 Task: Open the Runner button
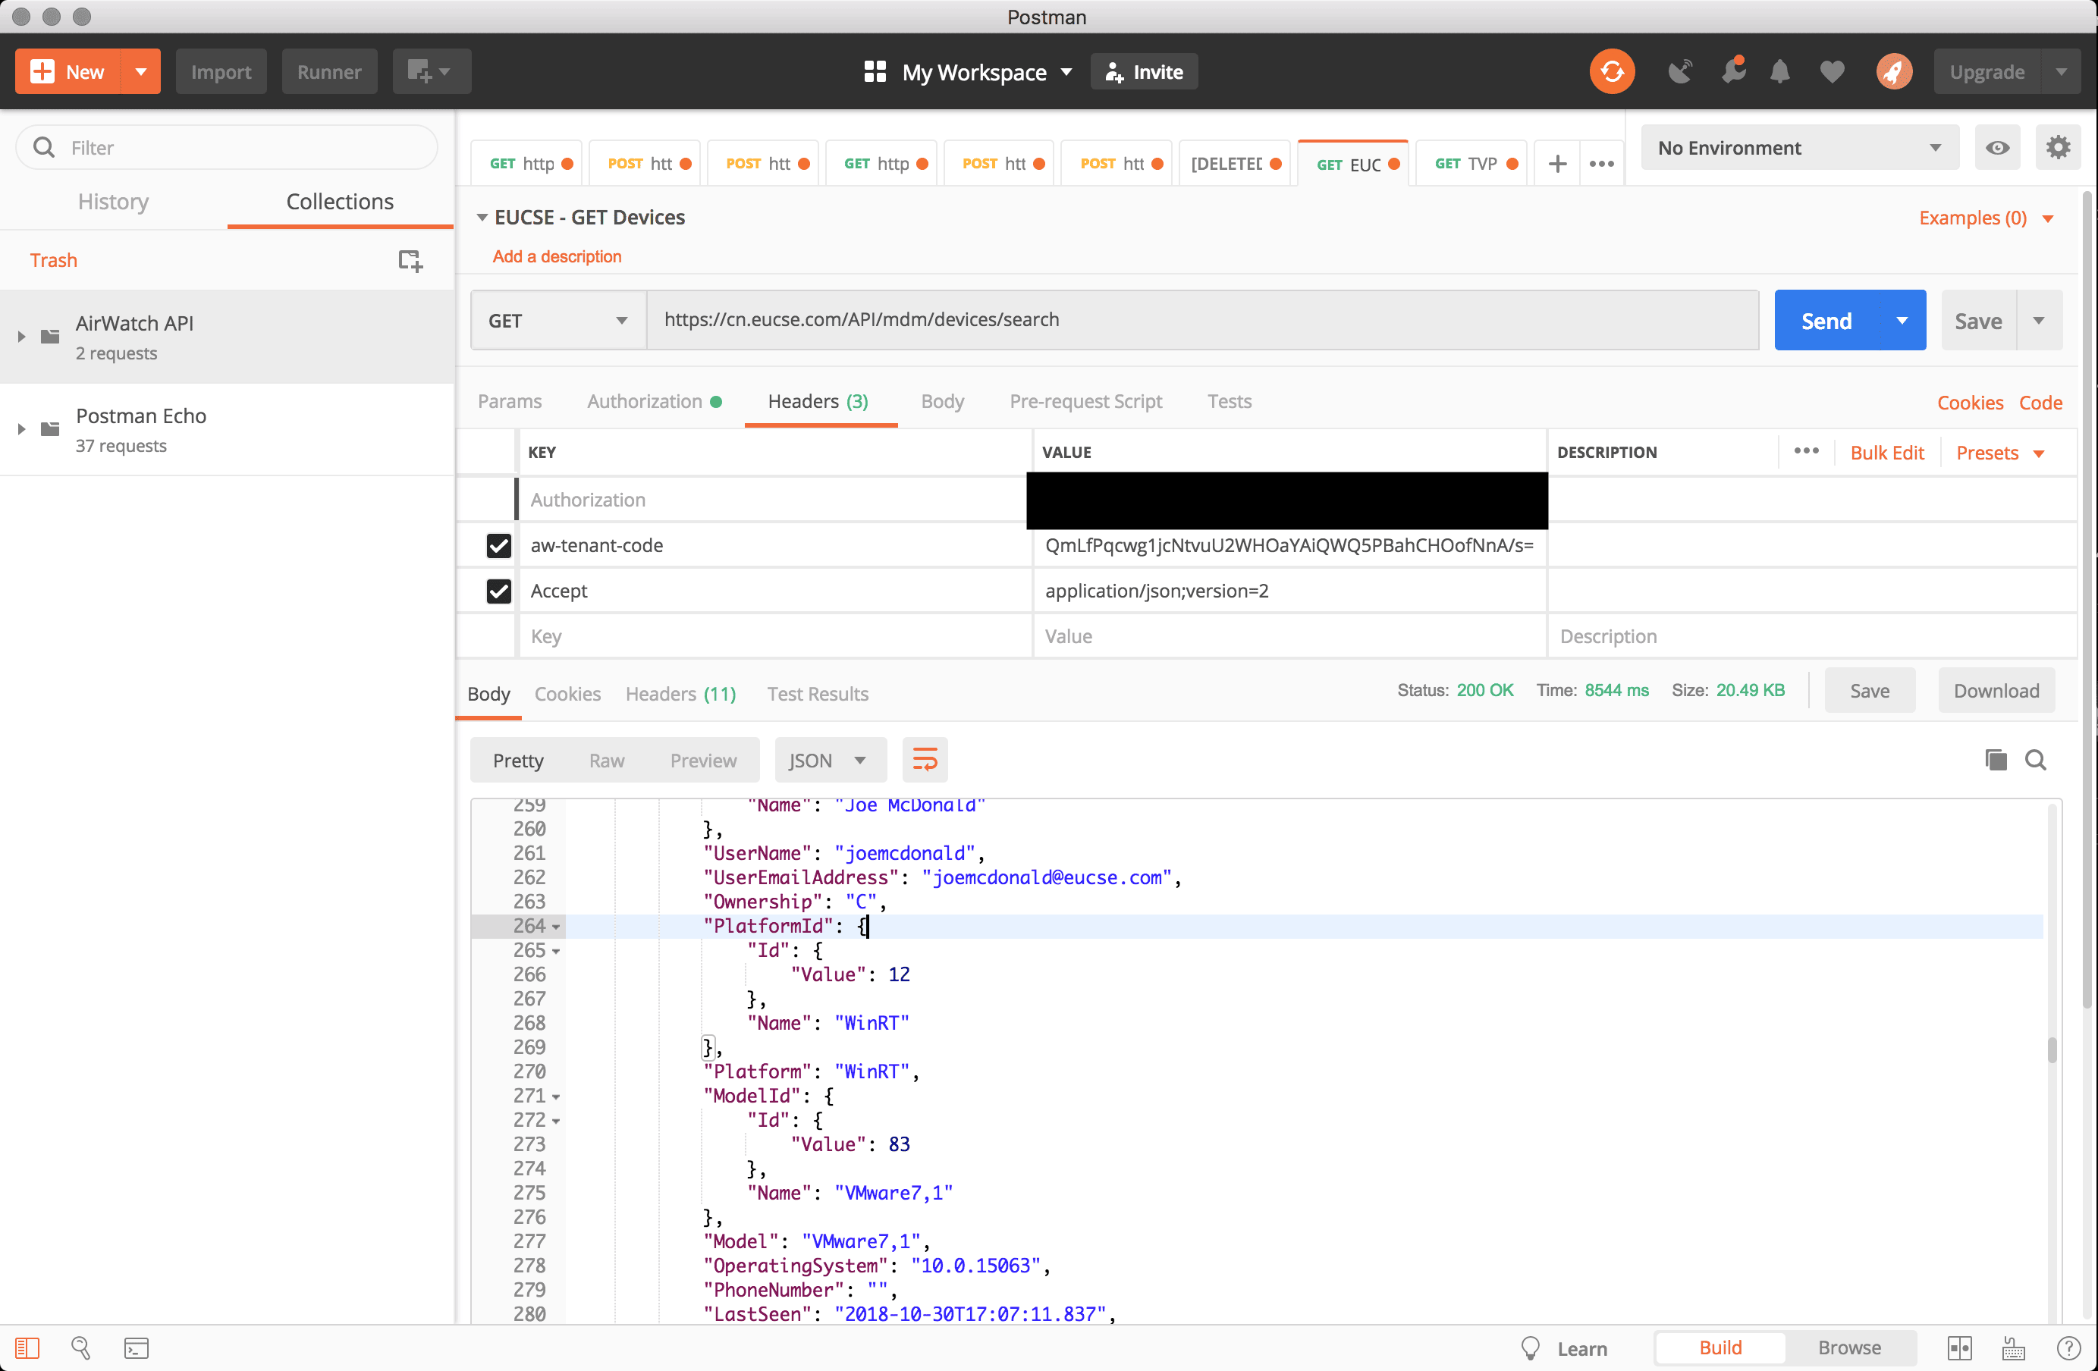coord(330,71)
